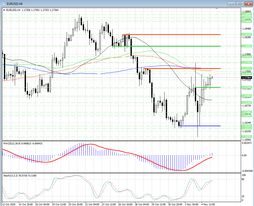Click the MACD scale value 0.003472

(x=247, y=143)
